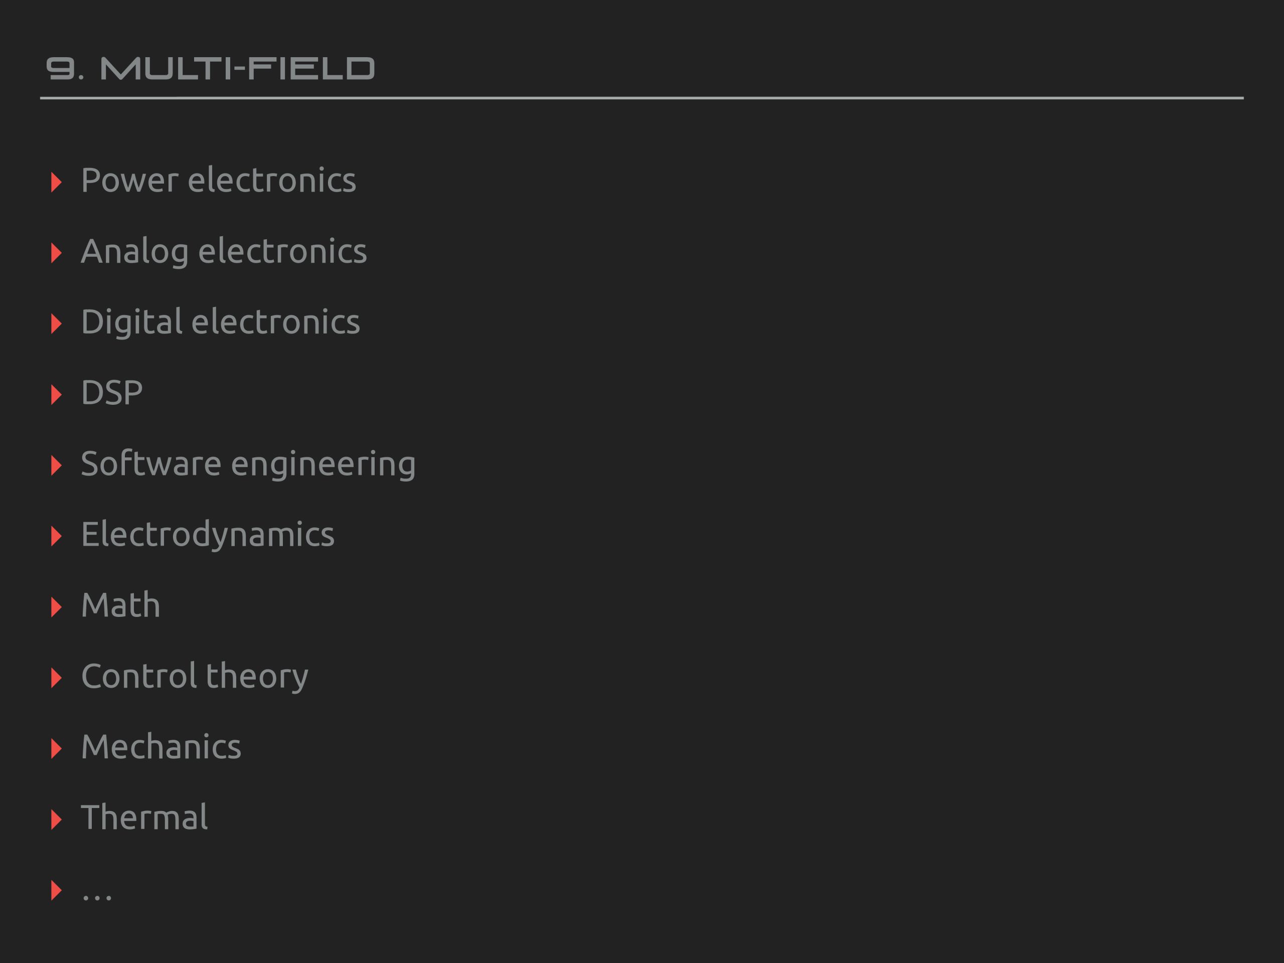This screenshot has width=1284, height=963.
Task: Click the red arrow beside Thermal
Action: 56,820
